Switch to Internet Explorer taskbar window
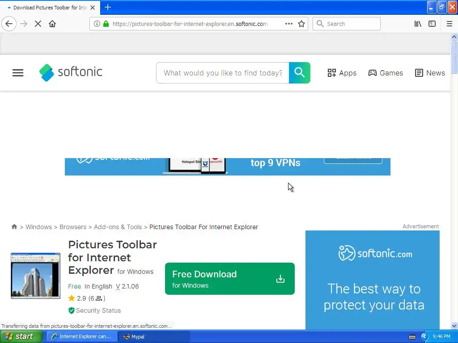 (x=82, y=337)
